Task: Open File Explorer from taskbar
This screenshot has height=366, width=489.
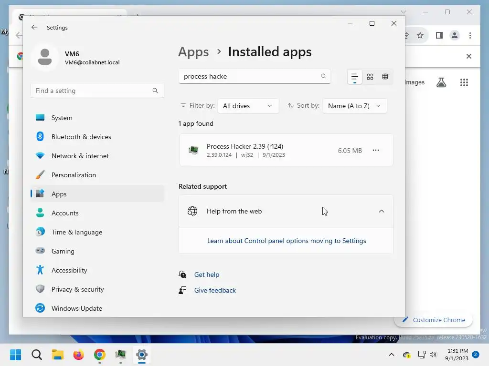Action: click(58, 355)
